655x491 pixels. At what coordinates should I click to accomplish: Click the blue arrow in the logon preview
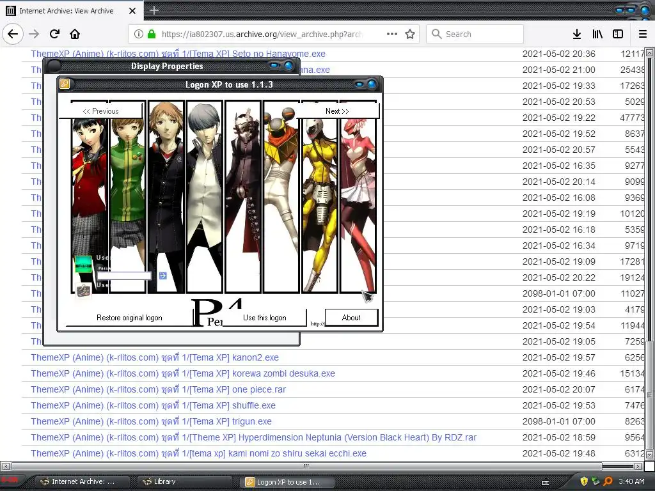coord(162,276)
